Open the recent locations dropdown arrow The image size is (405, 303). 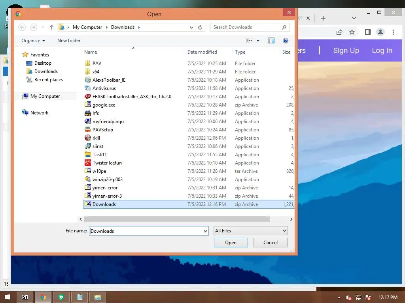(x=43, y=27)
